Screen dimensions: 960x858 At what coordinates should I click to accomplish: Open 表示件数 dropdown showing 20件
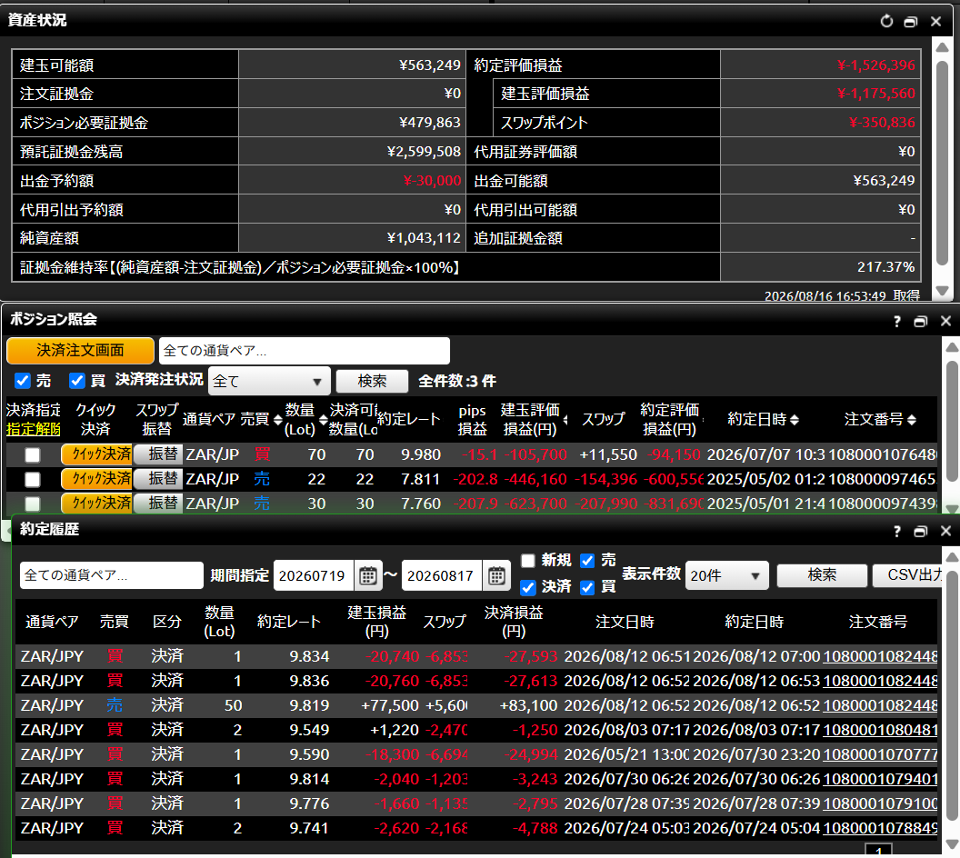(726, 575)
